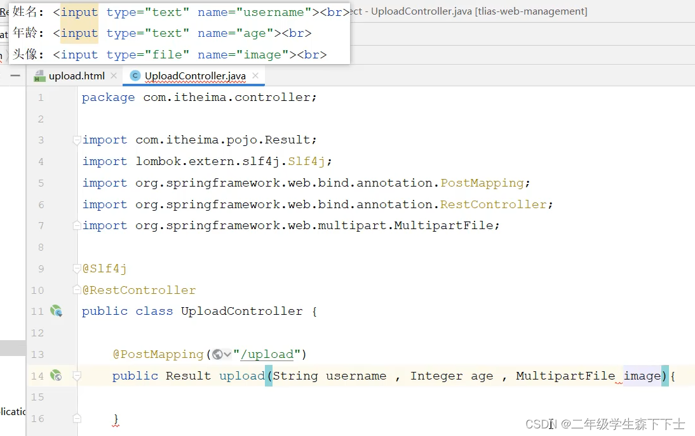The image size is (695, 436).
Task: Collapse the annotation fold marker at @Slf4j line 9
Action: (76, 268)
